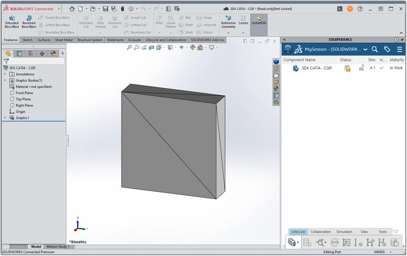Expand the Graphic1 tree node
The image size is (407, 256).
[5, 118]
